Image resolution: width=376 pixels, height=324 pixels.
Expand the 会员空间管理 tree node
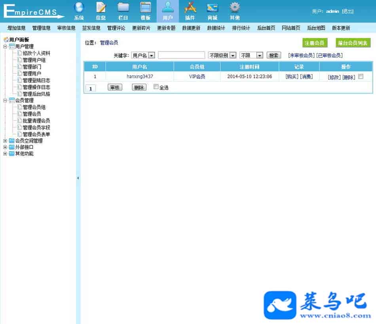(5, 141)
